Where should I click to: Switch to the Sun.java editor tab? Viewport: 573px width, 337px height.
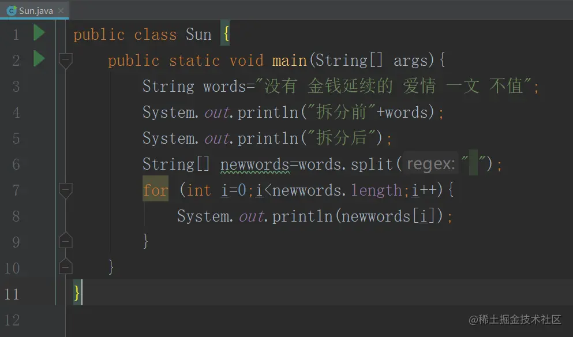(x=35, y=10)
